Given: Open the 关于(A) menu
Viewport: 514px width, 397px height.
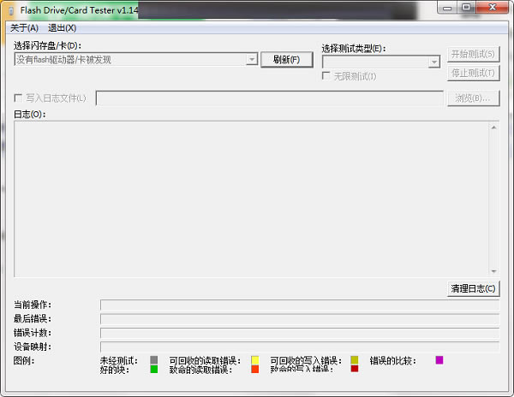Looking at the screenshot, I should pyautogui.click(x=24, y=28).
